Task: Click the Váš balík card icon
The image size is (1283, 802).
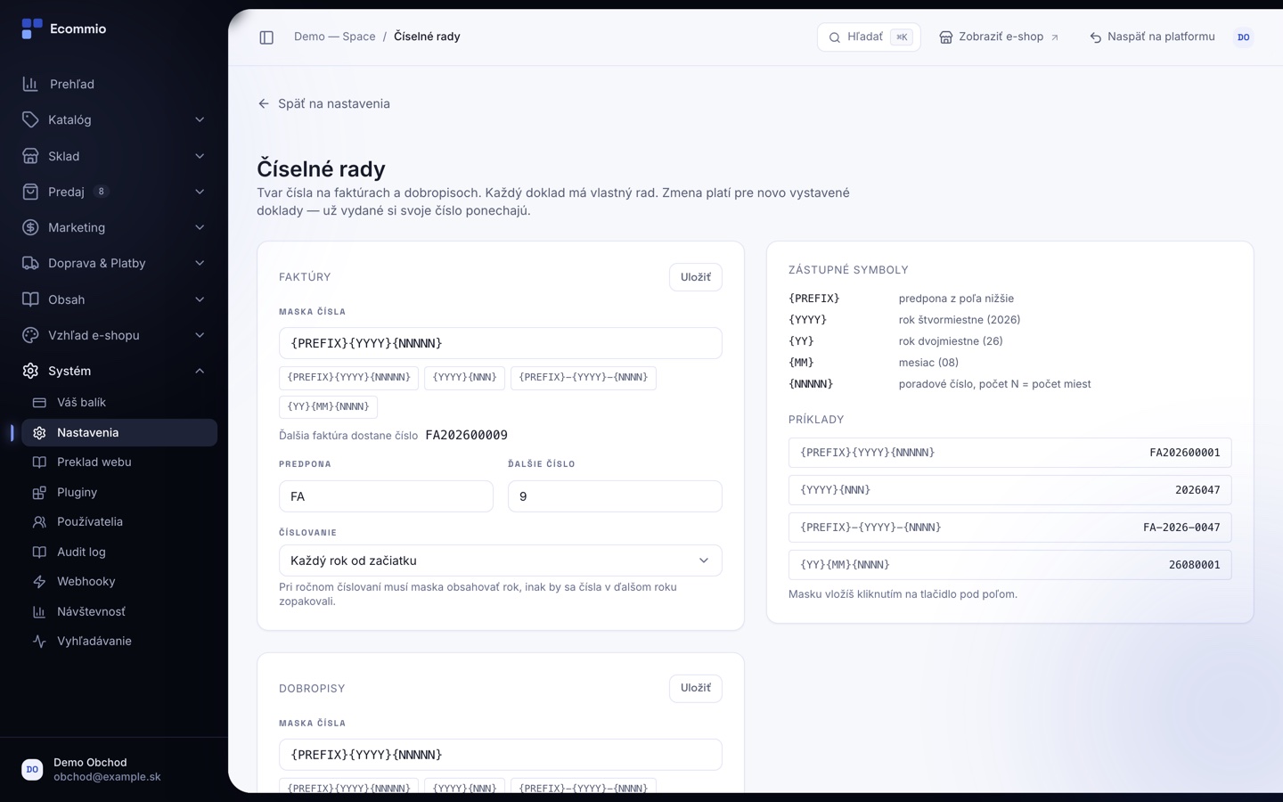Action: pos(39,403)
